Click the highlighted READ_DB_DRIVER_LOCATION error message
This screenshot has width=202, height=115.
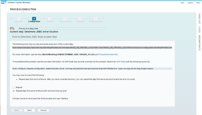pos(92,48)
